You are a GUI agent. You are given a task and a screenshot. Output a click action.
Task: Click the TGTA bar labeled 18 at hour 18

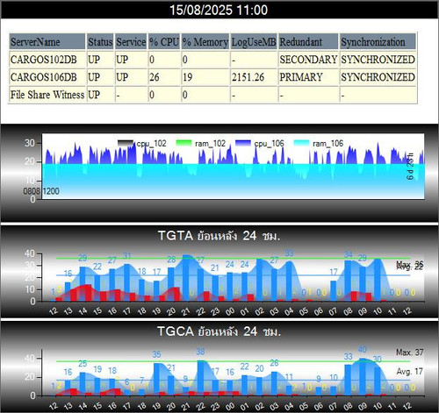[x=141, y=290]
